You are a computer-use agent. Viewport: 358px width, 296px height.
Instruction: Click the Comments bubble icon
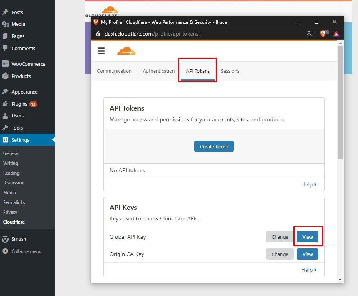(x=5, y=48)
